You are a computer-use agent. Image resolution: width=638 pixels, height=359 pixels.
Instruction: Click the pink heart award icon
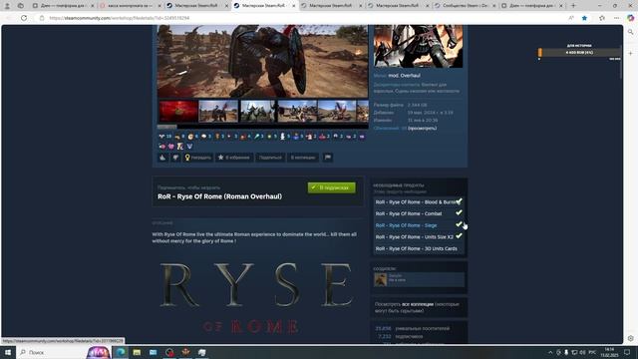(x=171, y=147)
